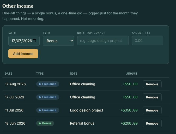Click the +$50.00 amount in 17 Aug row
Image resolution: width=176 pixels, height=134 pixels.
pos(130,84)
